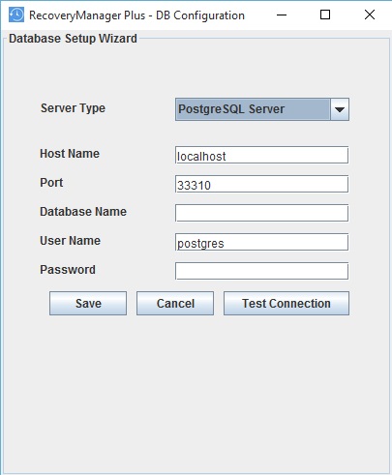Image resolution: width=392 pixels, height=475 pixels.
Task: Click into the empty Database Name field
Action: pyautogui.click(x=261, y=213)
